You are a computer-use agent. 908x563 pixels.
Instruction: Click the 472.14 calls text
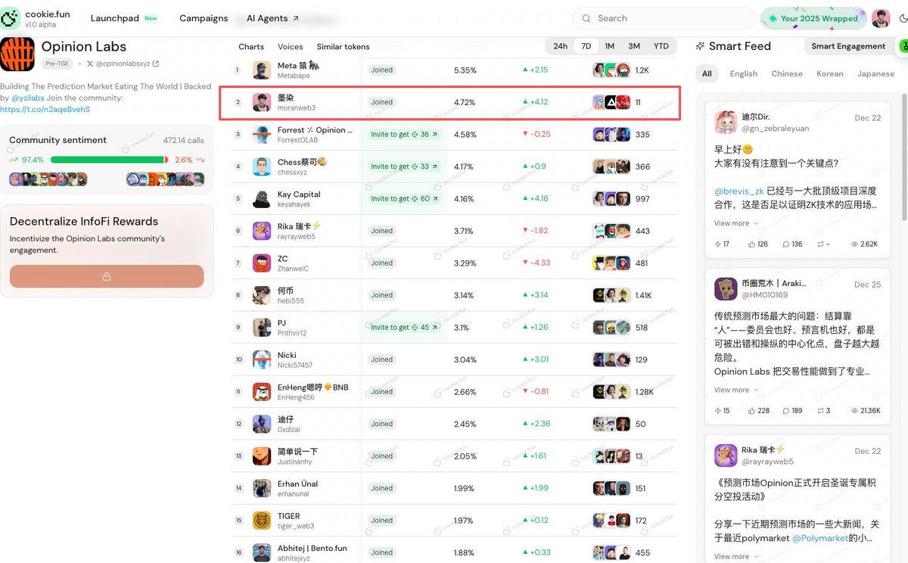click(x=183, y=141)
